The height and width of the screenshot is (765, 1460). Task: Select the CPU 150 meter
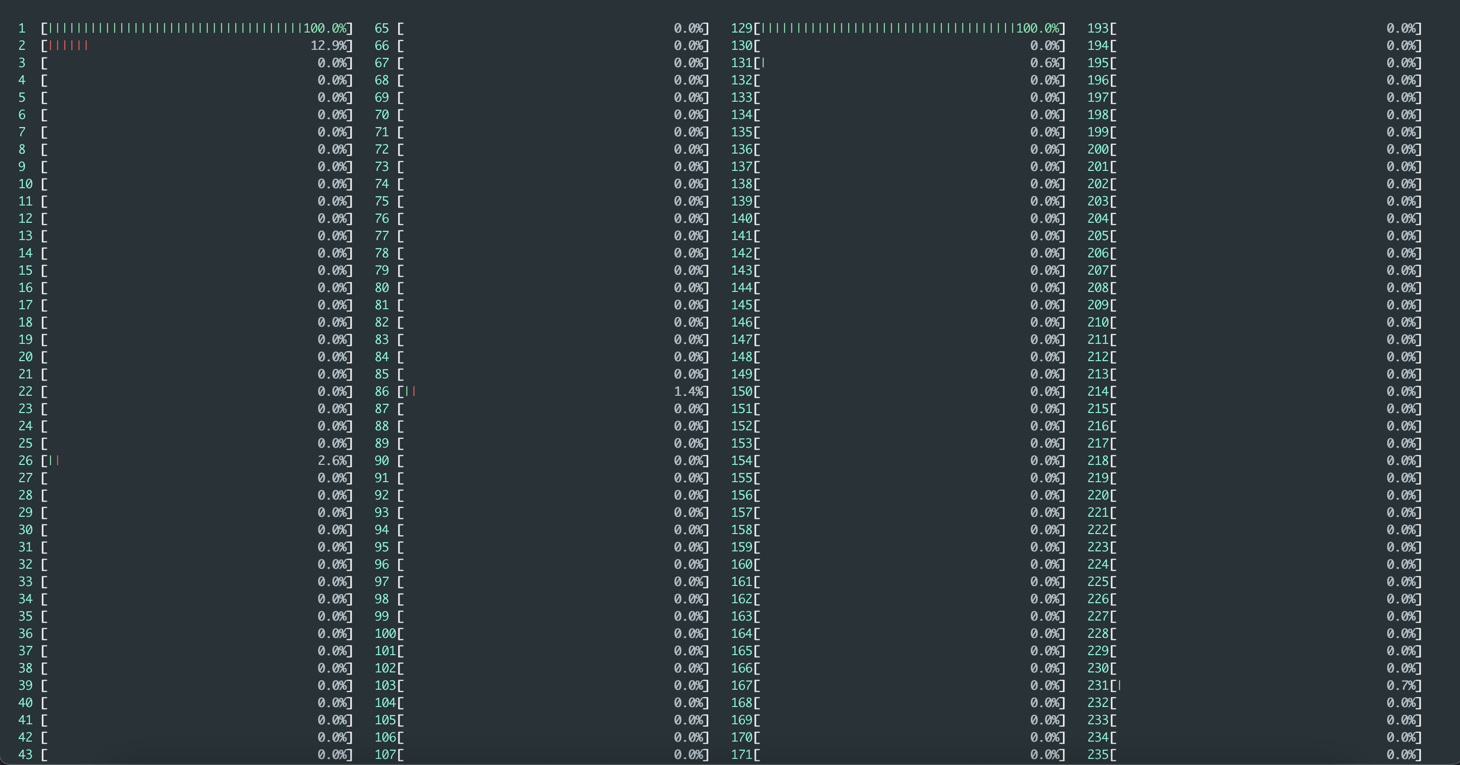click(x=907, y=391)
